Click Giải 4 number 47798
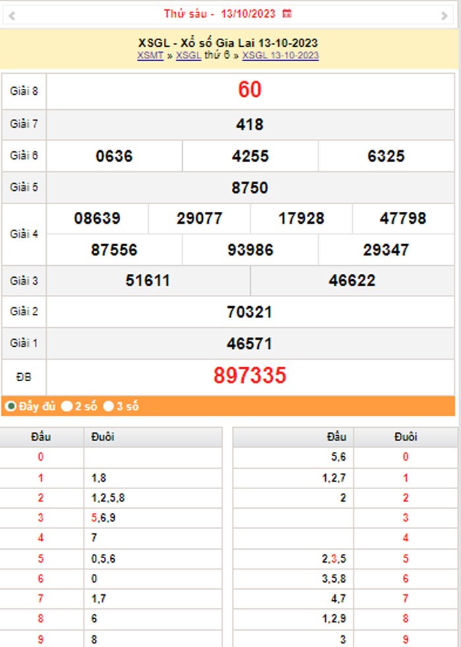461x647 pixels. pos(403,219)
